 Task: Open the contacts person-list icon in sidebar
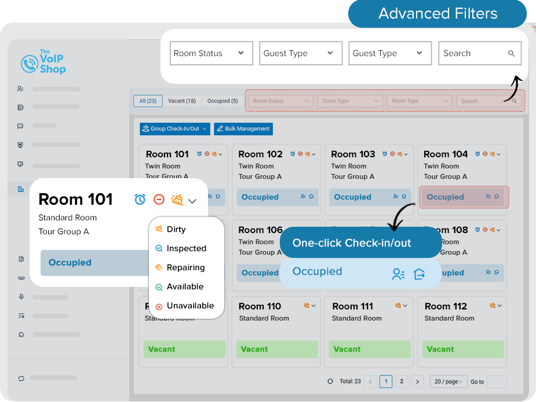point(20,88)
